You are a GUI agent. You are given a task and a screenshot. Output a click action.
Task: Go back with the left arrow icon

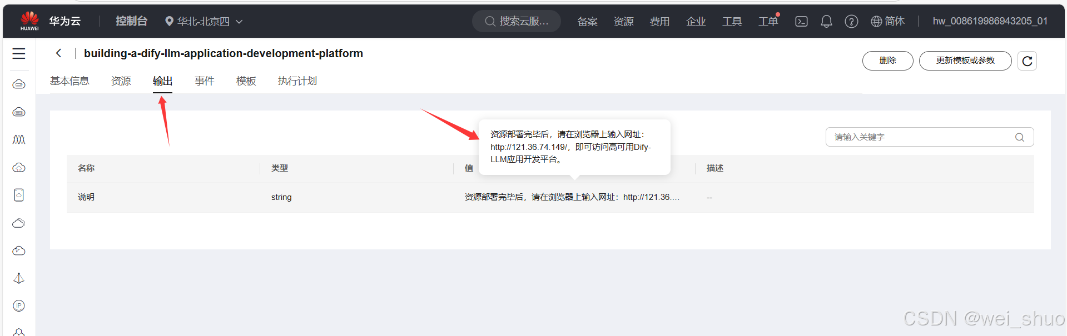[x=58, y=53]
